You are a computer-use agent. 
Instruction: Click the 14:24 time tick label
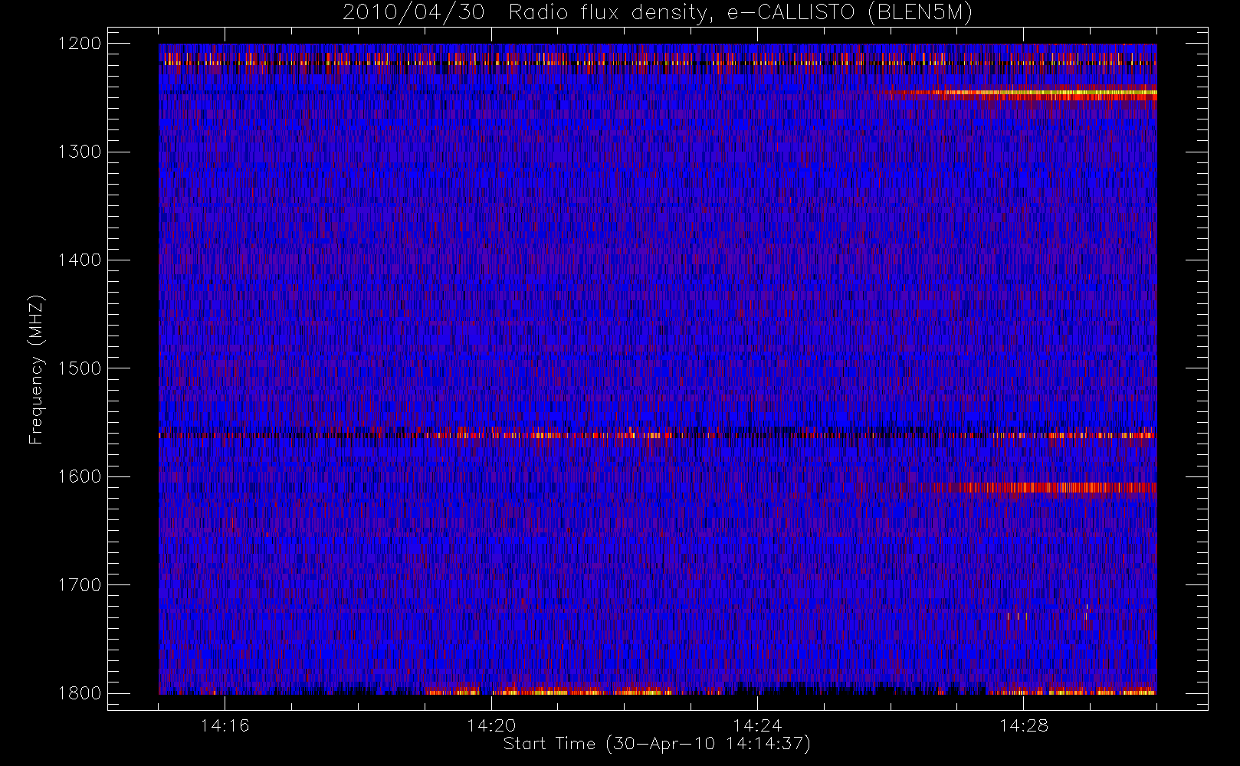tap(757, 725)
